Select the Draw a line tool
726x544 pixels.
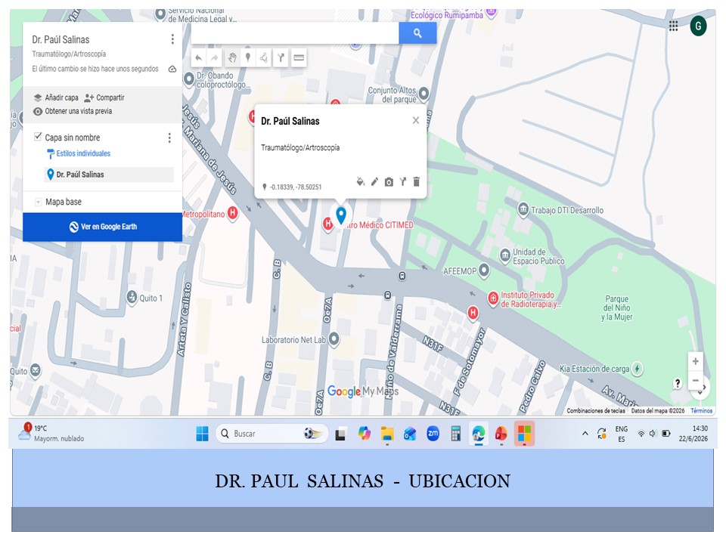(263, 58)
